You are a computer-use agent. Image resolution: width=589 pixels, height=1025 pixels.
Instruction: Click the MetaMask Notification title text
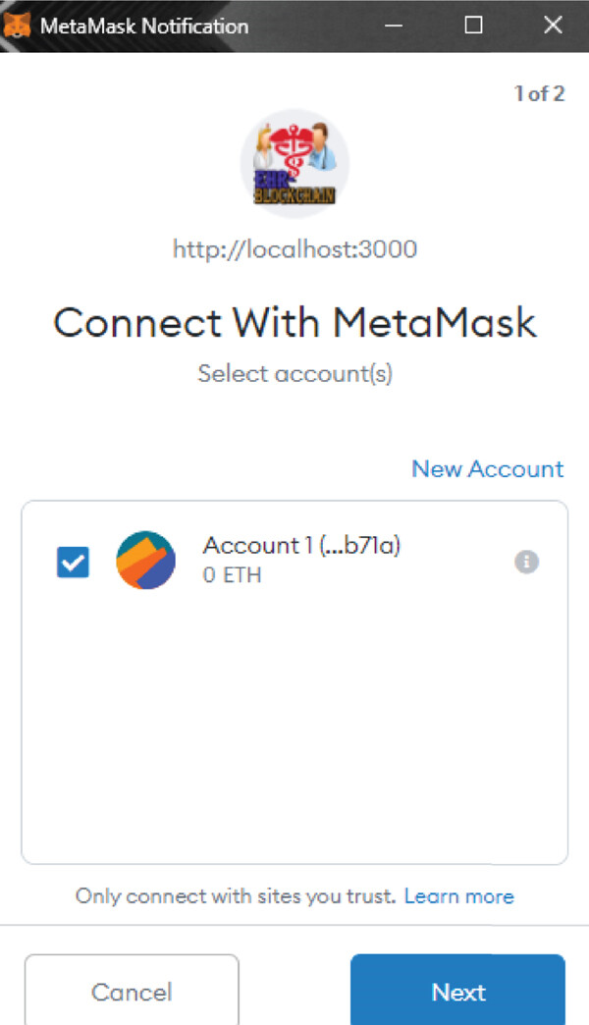point(144,27)
